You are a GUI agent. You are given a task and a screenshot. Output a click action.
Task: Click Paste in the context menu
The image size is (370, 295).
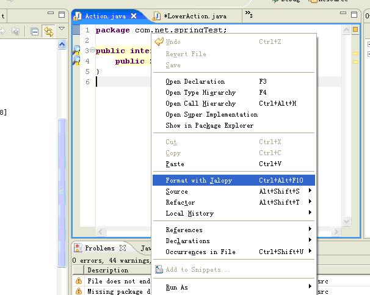pyautogui.click(x=234, y=164)
